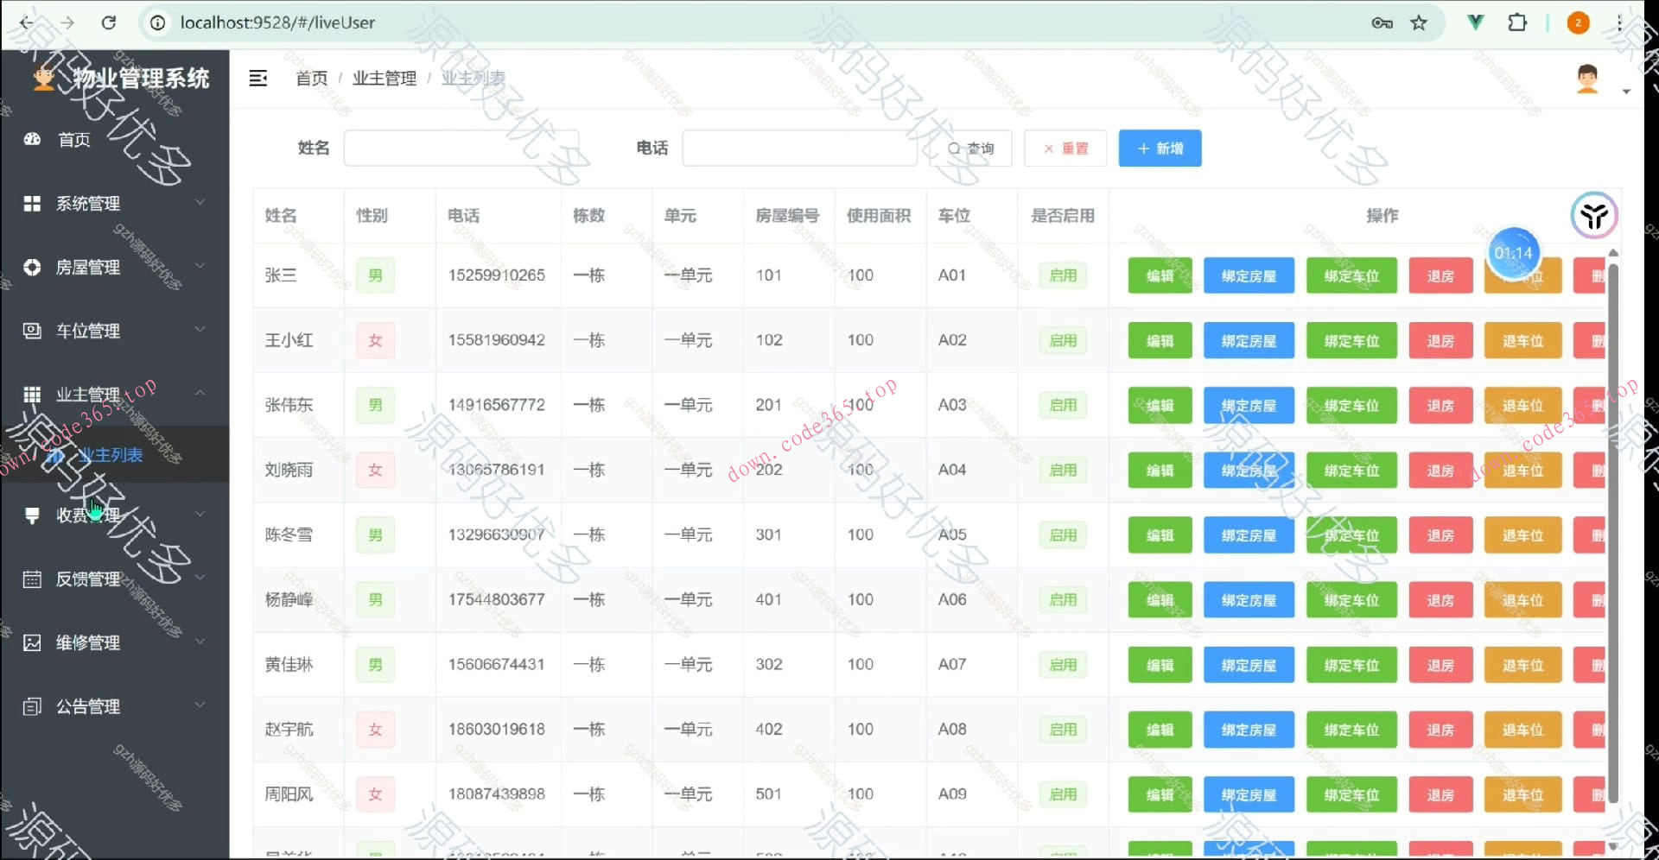Disable 启用 status for 张三
The width and height of the screenshot is (1659, 860).
1062,275
